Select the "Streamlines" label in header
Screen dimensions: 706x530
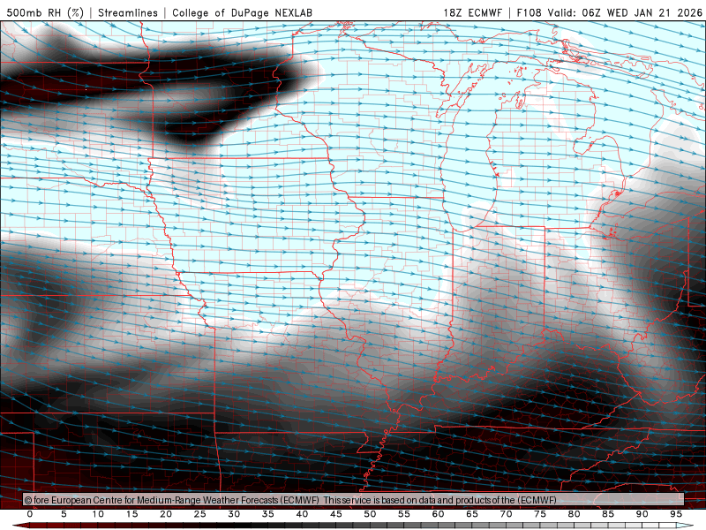coord(128,12)
